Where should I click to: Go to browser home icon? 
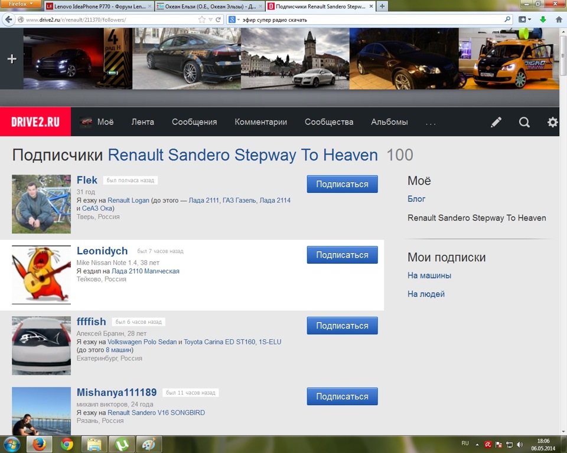[559, 19]
